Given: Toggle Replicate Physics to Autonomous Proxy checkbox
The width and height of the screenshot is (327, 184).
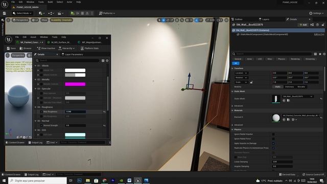Looking at the screenshot, I should tap(273, 148).
